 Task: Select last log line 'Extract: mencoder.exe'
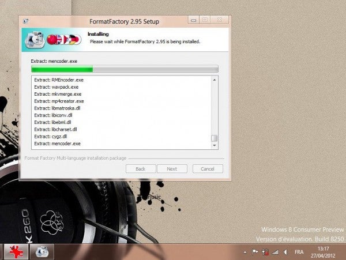coord(57,144)
